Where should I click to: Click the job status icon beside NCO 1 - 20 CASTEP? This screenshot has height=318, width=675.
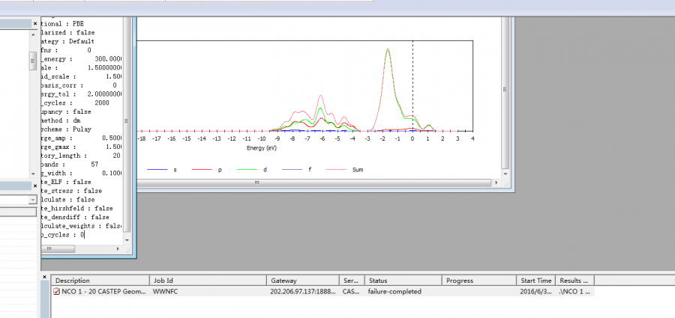[56, 291]
